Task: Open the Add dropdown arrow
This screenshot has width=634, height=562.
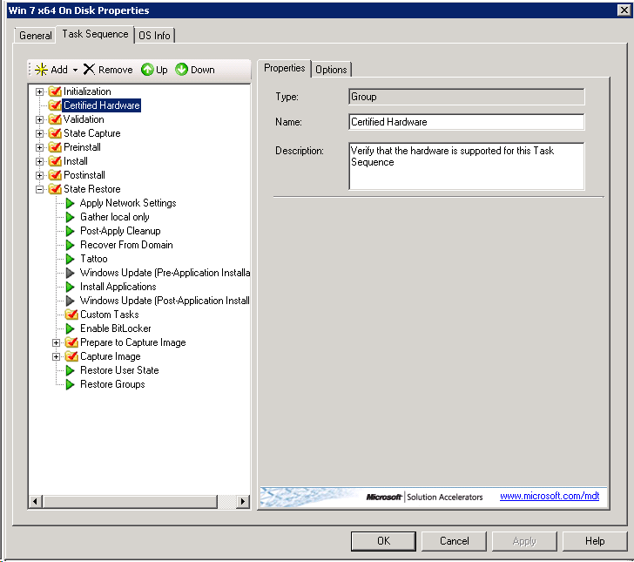Action: [x=75, y=70]
